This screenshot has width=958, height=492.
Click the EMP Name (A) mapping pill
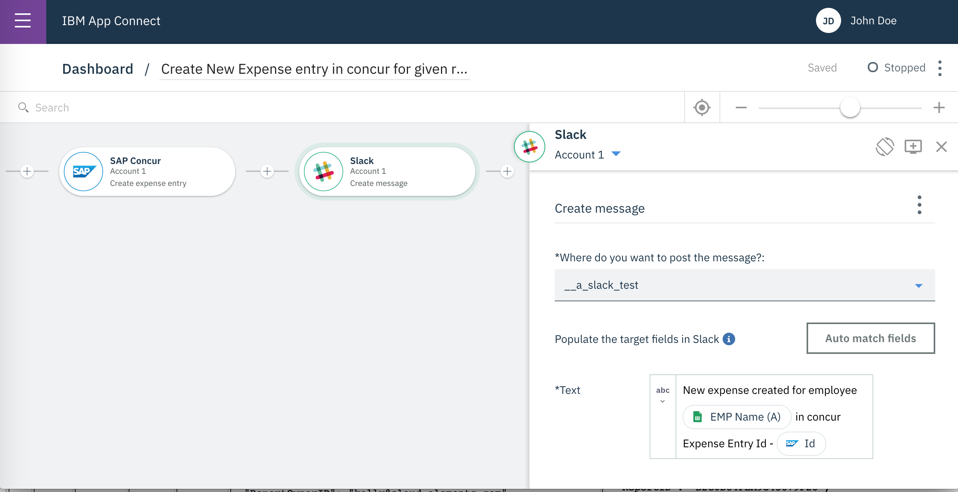tap(737, 417)
